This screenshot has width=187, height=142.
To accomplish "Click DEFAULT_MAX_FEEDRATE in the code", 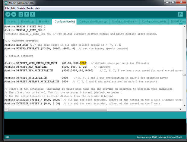I will click(31, 67).
